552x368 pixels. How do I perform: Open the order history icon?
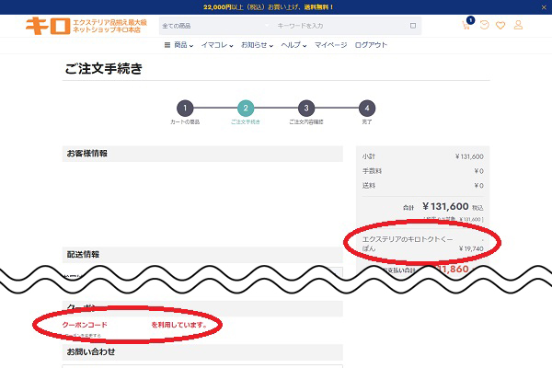point(485,25)
